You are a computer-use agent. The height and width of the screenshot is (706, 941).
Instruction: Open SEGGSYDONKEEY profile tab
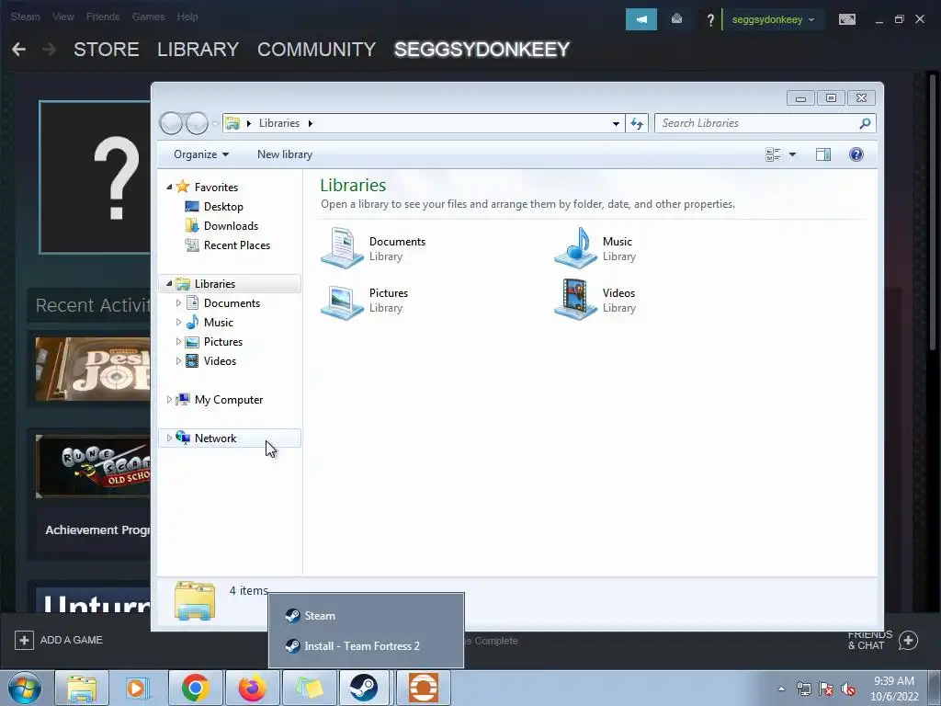[482, 50]
